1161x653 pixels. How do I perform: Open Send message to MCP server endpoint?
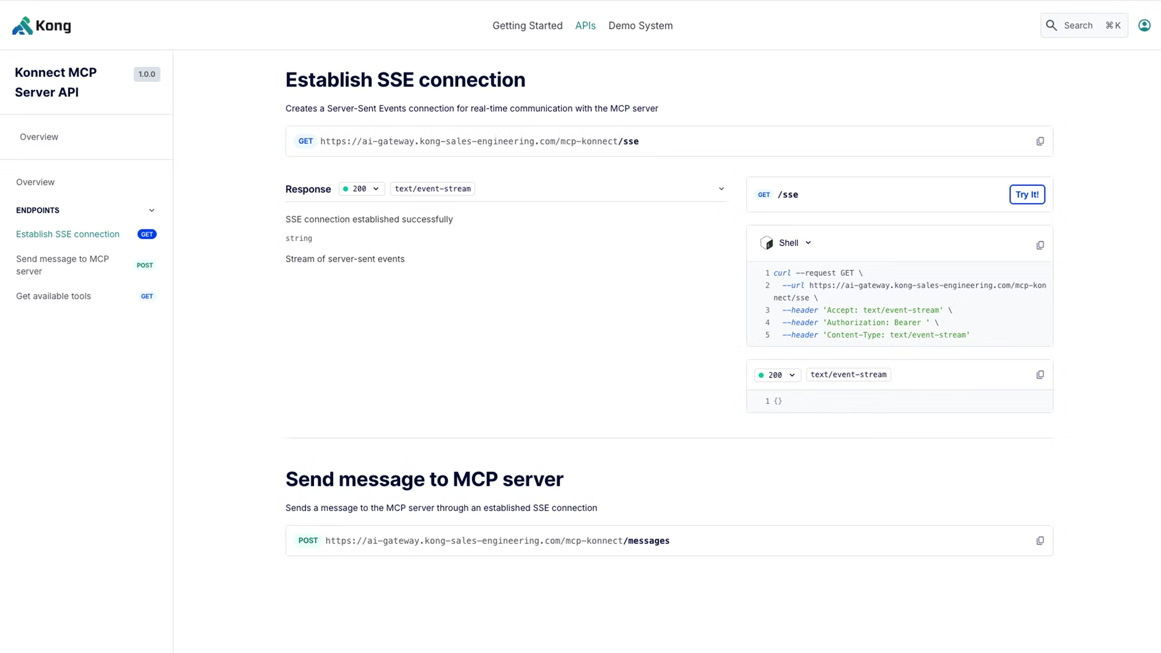(x=63, y=265)
